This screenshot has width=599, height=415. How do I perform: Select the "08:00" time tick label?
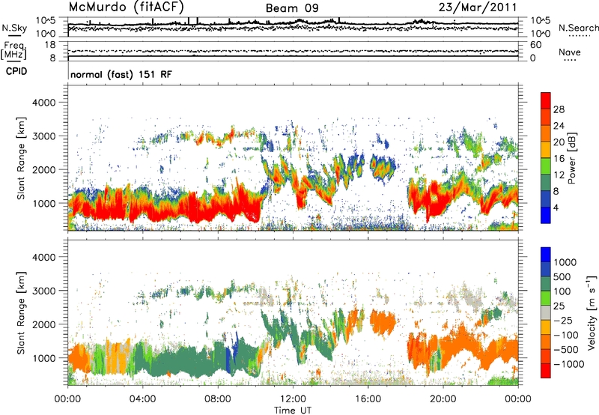(218, 399)
